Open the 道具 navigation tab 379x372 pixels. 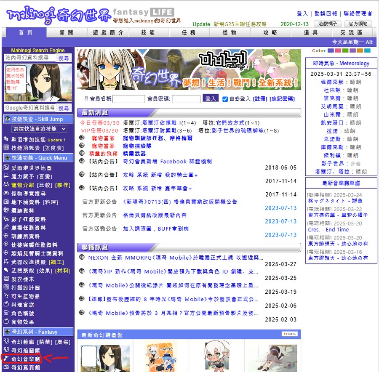point(311,32)
